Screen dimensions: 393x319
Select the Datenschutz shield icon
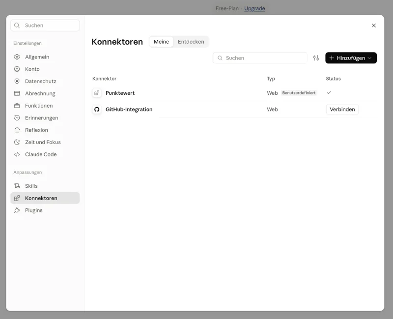[x=17, y=81]
